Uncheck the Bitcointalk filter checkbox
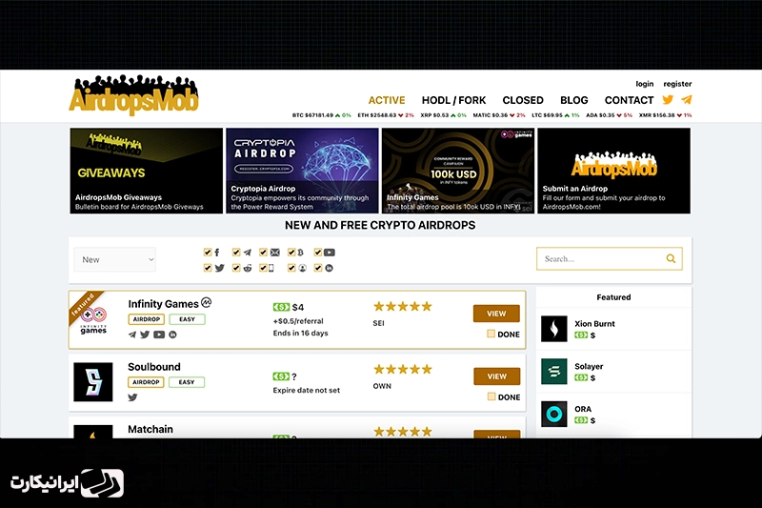 (291, 252)
